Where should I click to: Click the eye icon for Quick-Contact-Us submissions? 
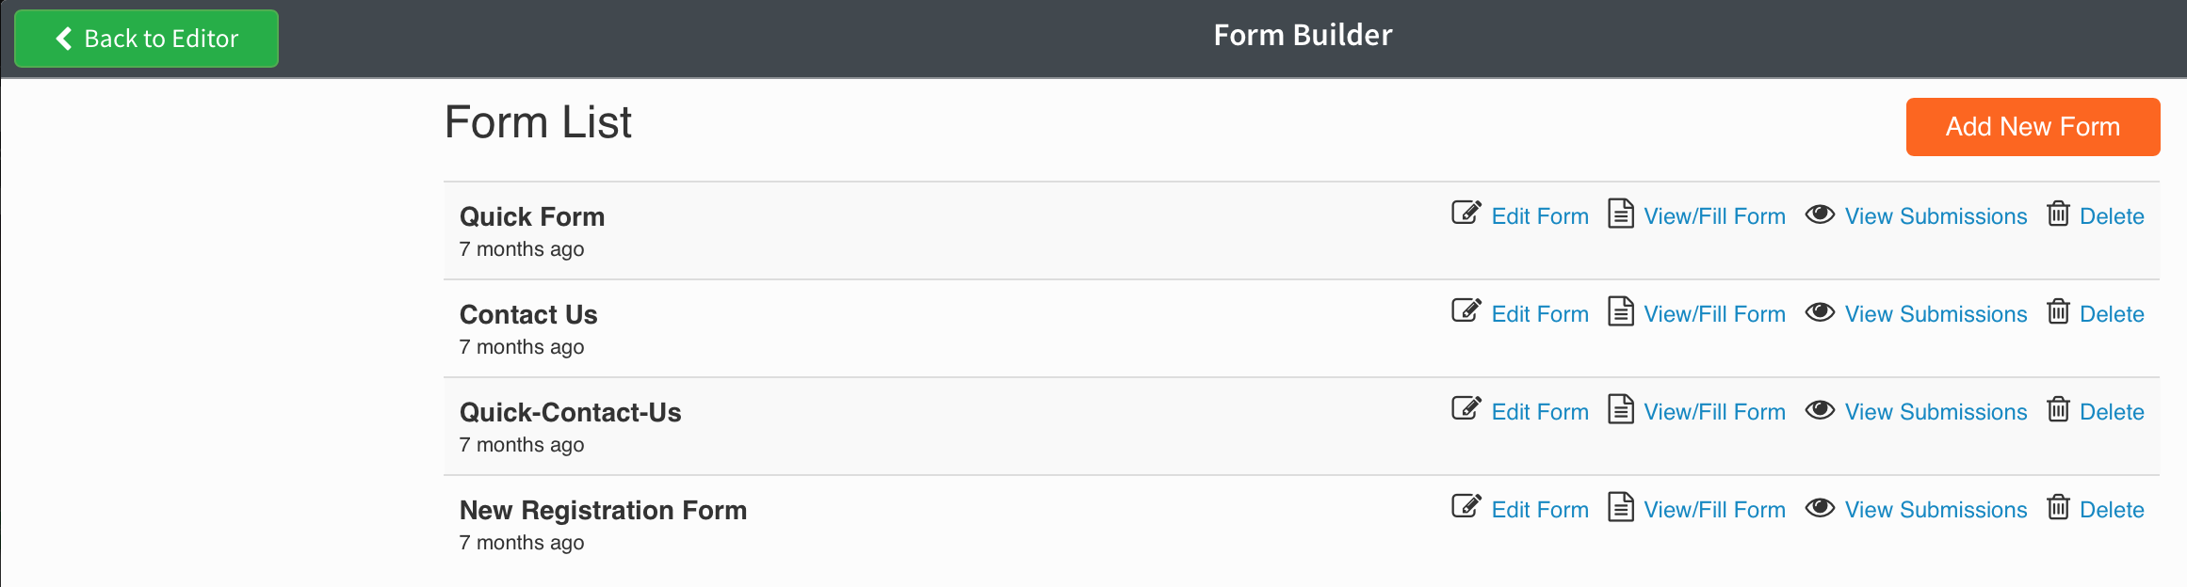coord(1820,410)
